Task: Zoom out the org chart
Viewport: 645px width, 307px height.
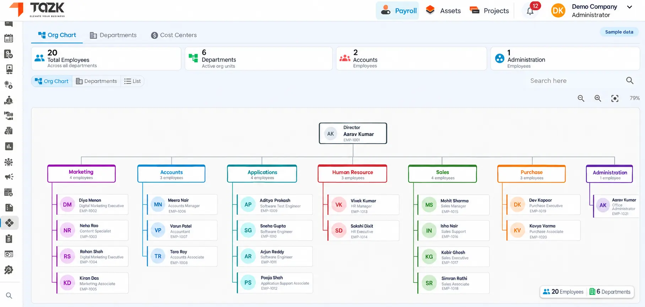Action: (581, 98)
